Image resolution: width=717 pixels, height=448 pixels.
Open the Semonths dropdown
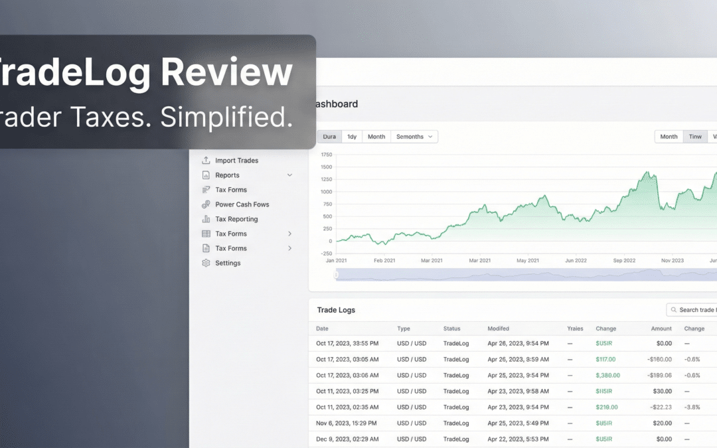tap(414, 137)
